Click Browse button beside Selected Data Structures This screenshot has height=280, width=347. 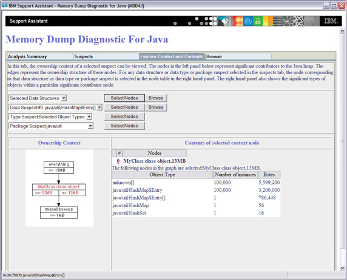(x=156, y=98)
